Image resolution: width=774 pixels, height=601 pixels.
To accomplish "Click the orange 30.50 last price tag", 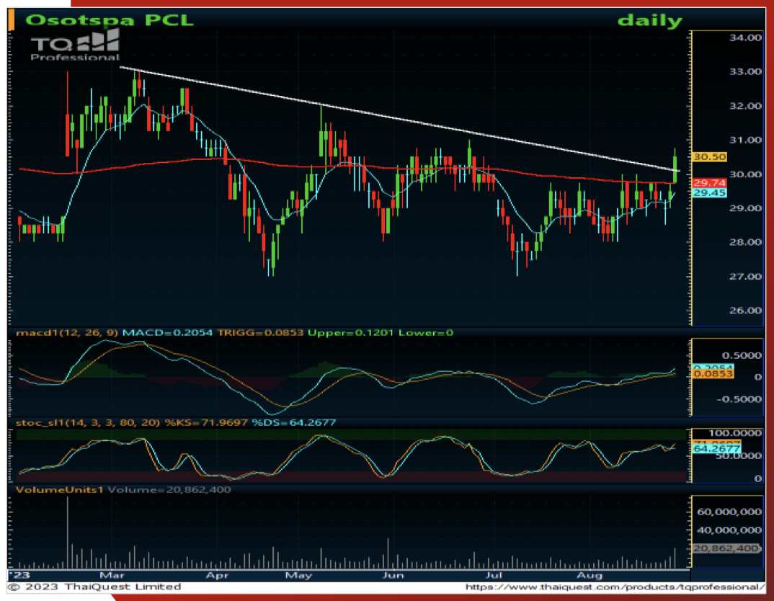I will point(709,157).
